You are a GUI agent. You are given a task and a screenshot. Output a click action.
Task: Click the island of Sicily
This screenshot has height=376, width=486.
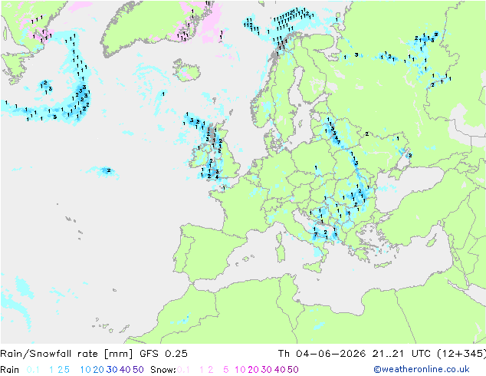(x=314, y=267)
